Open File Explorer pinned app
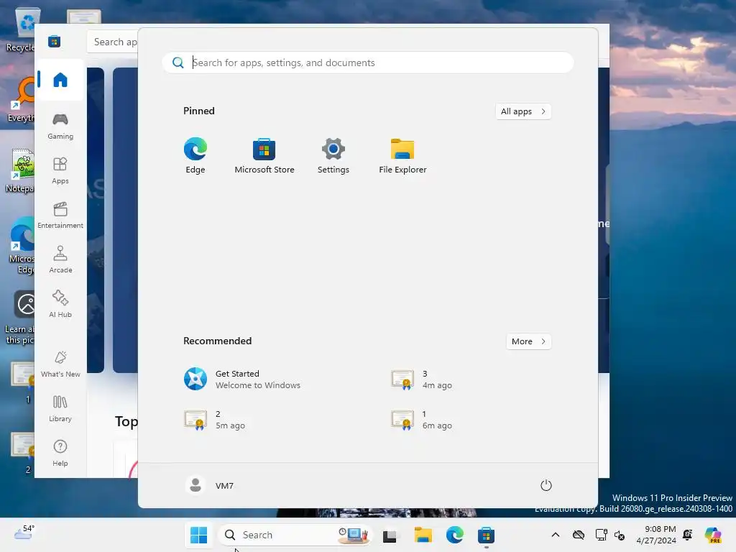 tap(402, 156)
